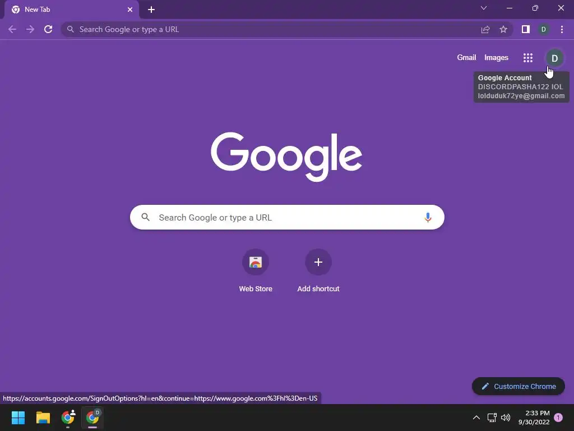Open the Google apps grid

point(528,58)
